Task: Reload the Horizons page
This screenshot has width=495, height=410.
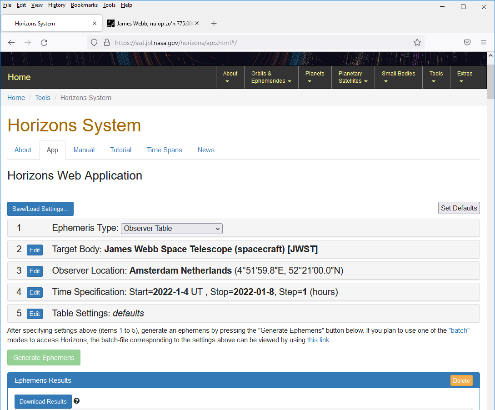Action: click(44, 43)
